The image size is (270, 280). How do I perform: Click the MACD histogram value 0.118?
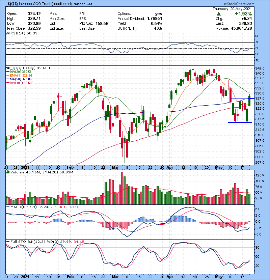click(x=74, y=207)
